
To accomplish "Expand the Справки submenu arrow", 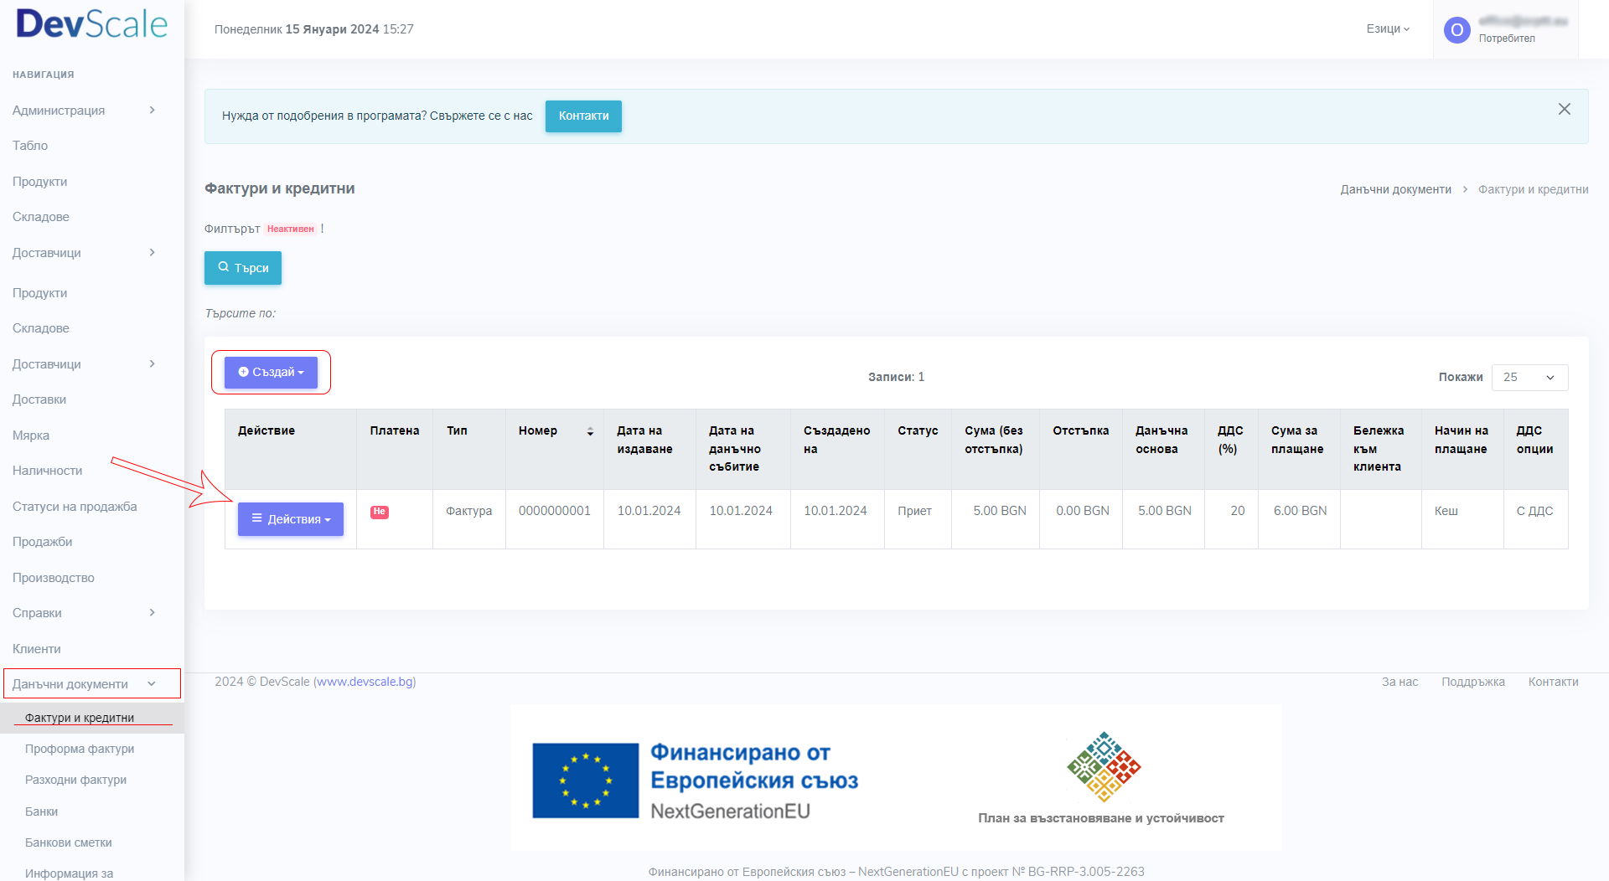I will [x=152, y=612].
